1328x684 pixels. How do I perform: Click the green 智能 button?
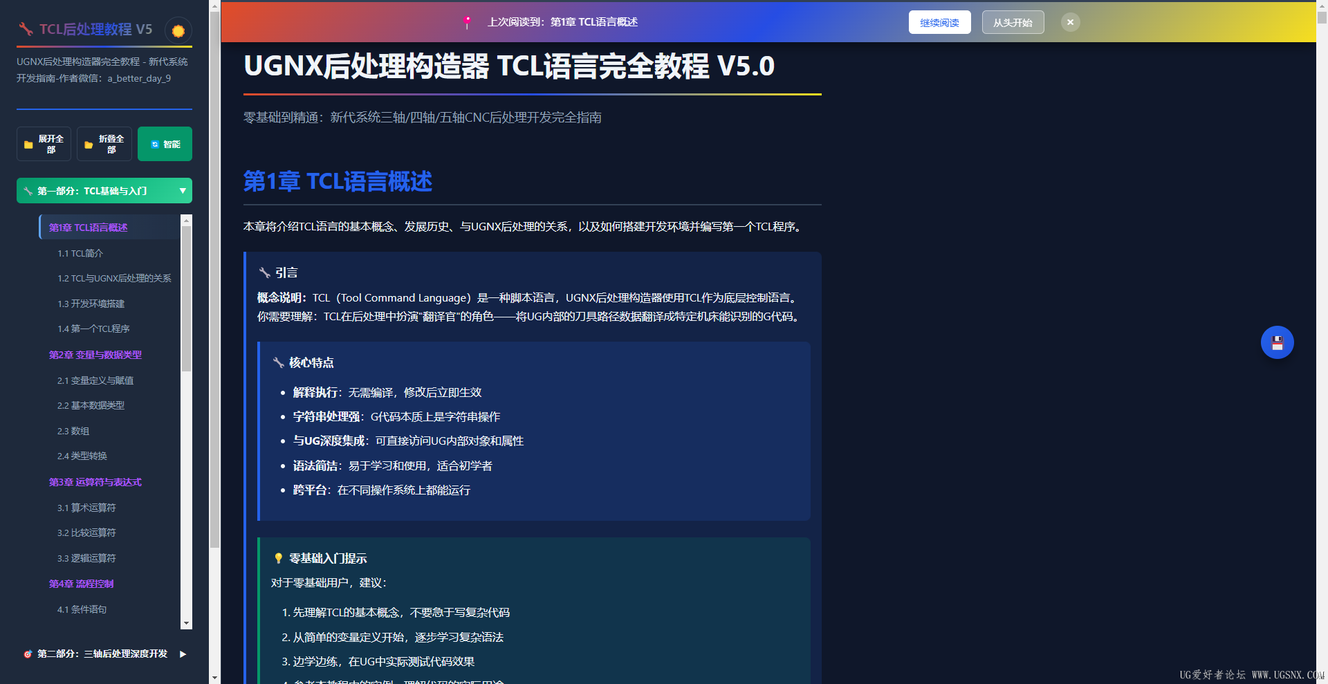click(x=165, y=144)
